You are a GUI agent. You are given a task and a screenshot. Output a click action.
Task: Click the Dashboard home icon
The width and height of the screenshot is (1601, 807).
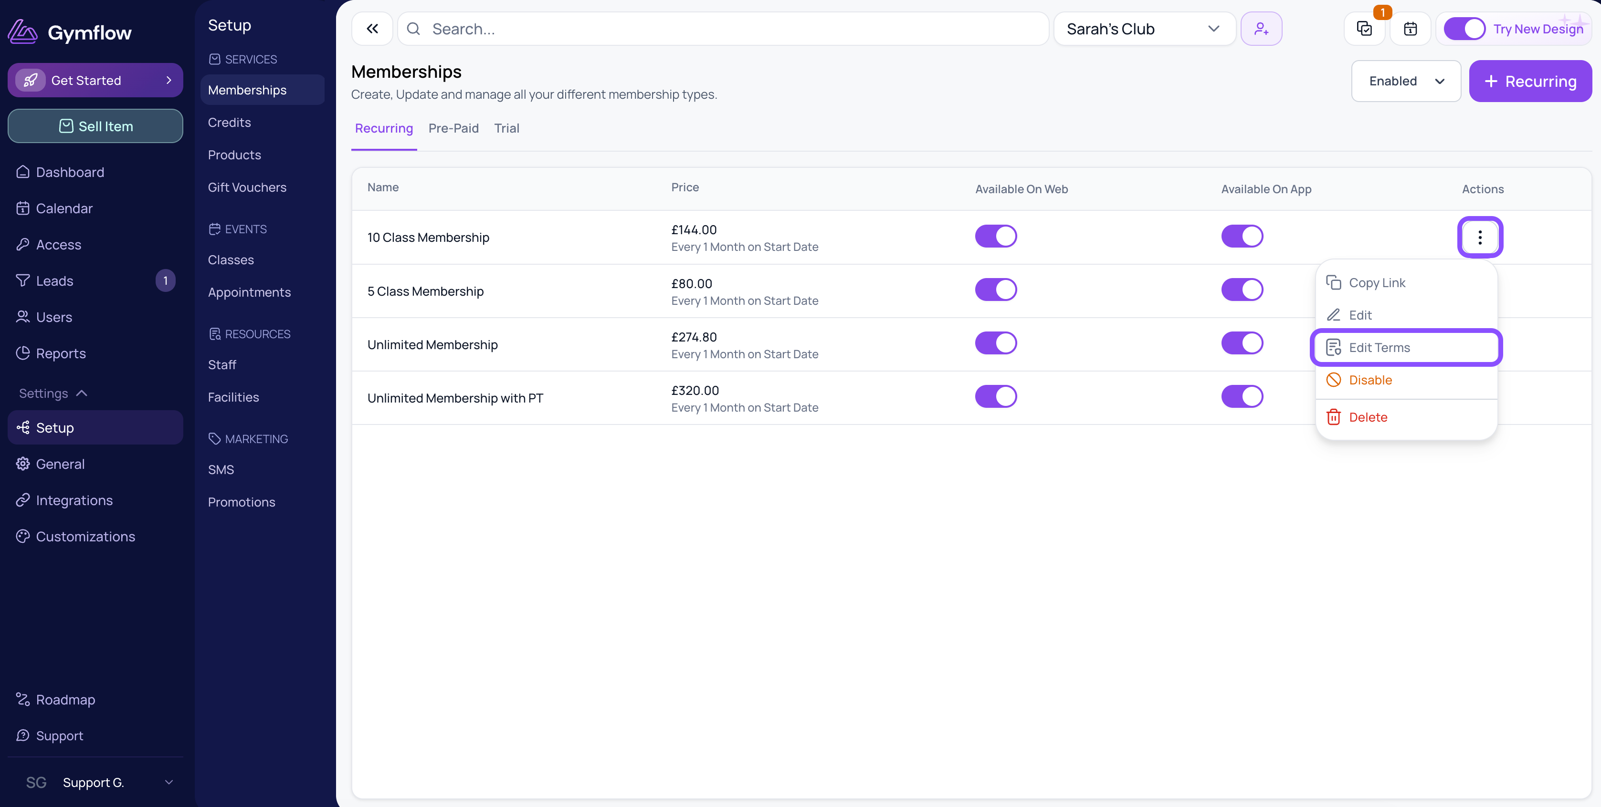[23, 172]
